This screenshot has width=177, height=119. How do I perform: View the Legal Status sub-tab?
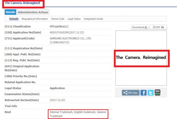click(x=74, y=19)
